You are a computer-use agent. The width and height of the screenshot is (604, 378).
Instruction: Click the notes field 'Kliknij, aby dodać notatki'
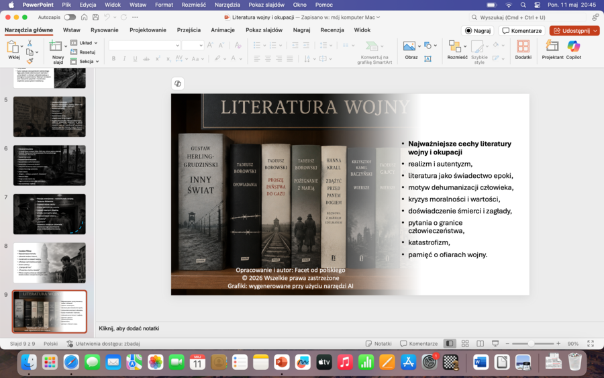(129, 328)
